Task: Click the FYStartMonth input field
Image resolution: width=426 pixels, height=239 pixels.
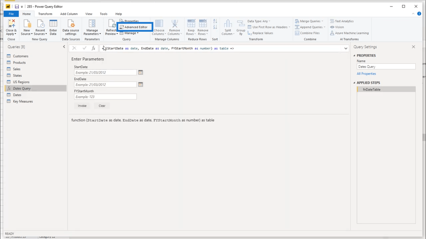Action: 105,97
